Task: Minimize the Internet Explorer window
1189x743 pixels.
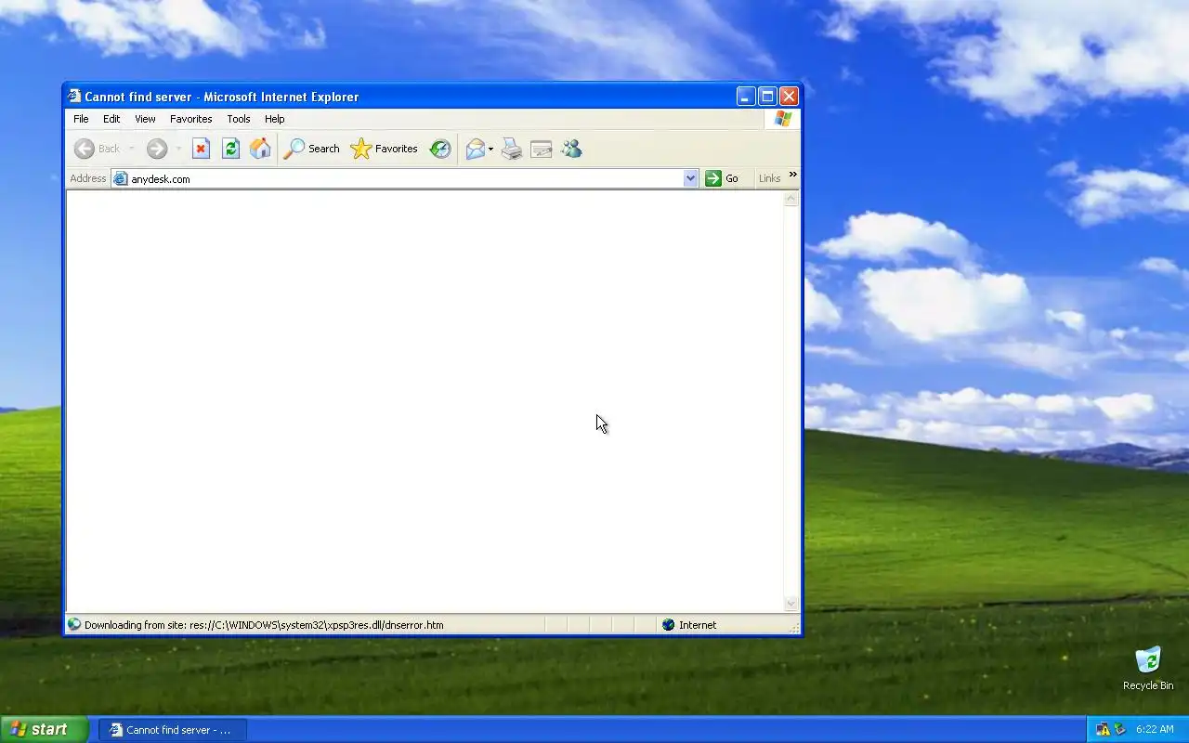Action: click(x=746, y=96)
